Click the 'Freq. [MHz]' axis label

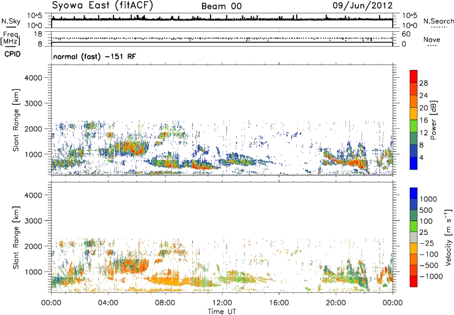pos(11,39)
